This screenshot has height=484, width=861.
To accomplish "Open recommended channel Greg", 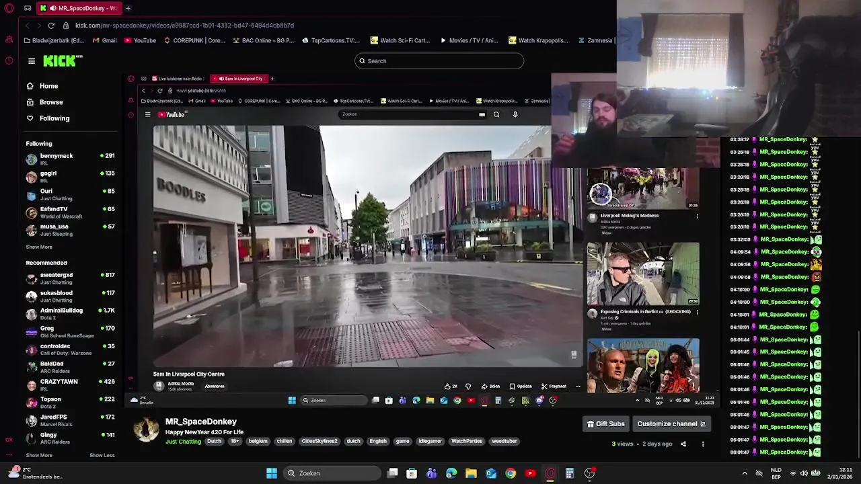I will [70, 331].
